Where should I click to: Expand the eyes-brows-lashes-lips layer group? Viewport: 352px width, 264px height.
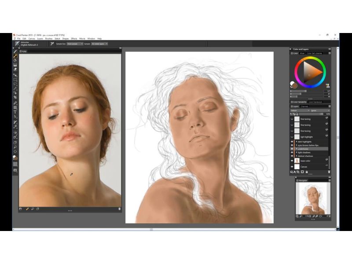[x=297, y=145]
